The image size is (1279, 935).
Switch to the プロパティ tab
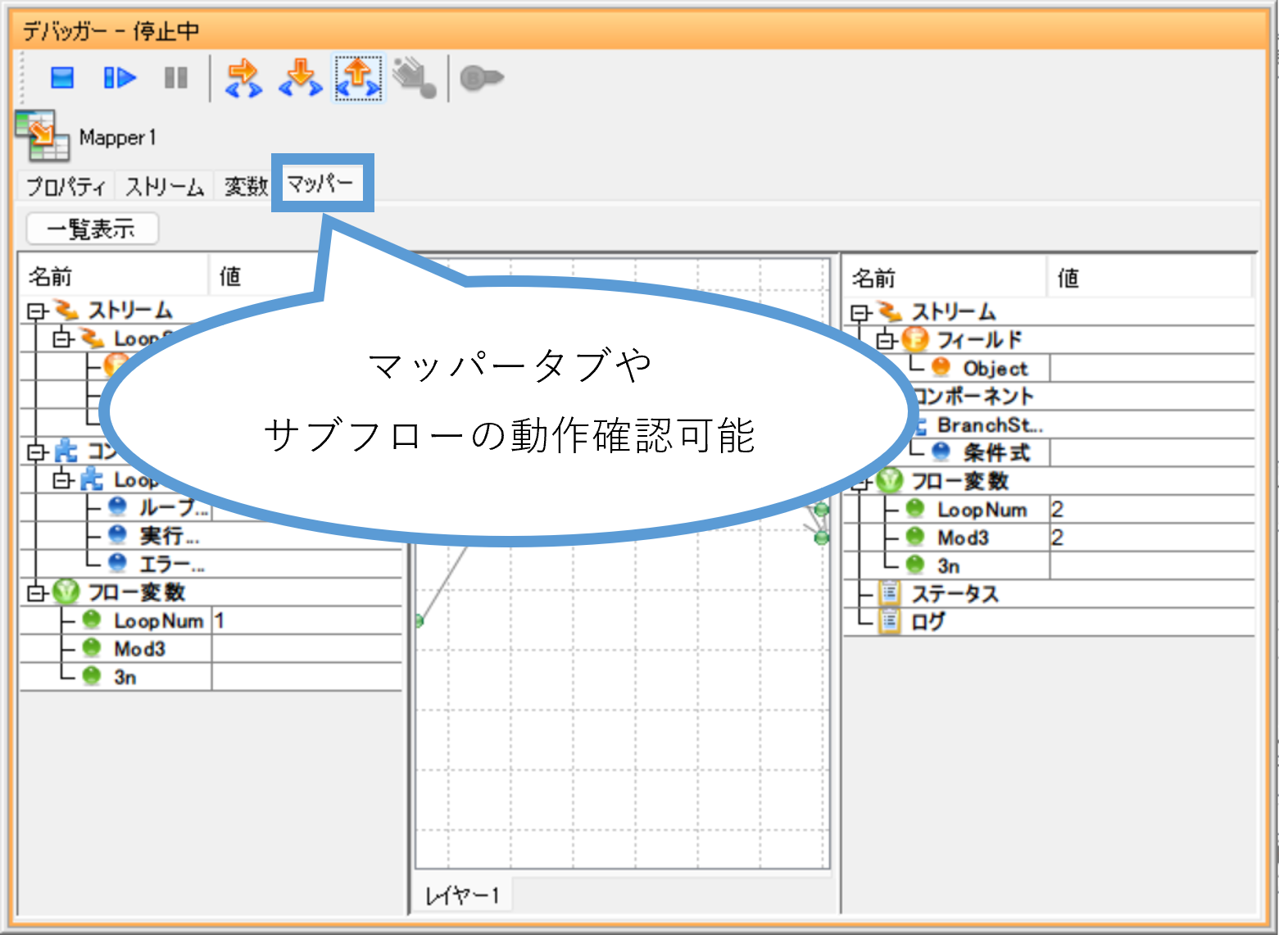[x=66, y=187]
